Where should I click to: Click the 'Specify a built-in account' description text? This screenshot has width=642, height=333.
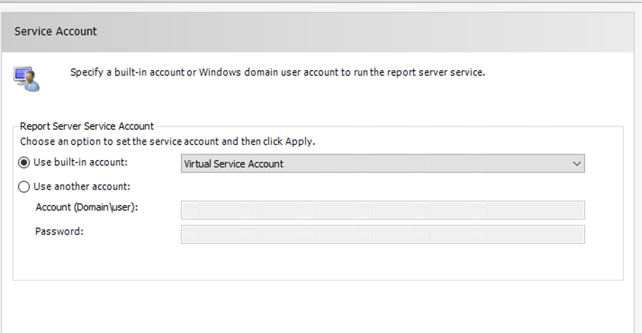[x=277, y=72]
